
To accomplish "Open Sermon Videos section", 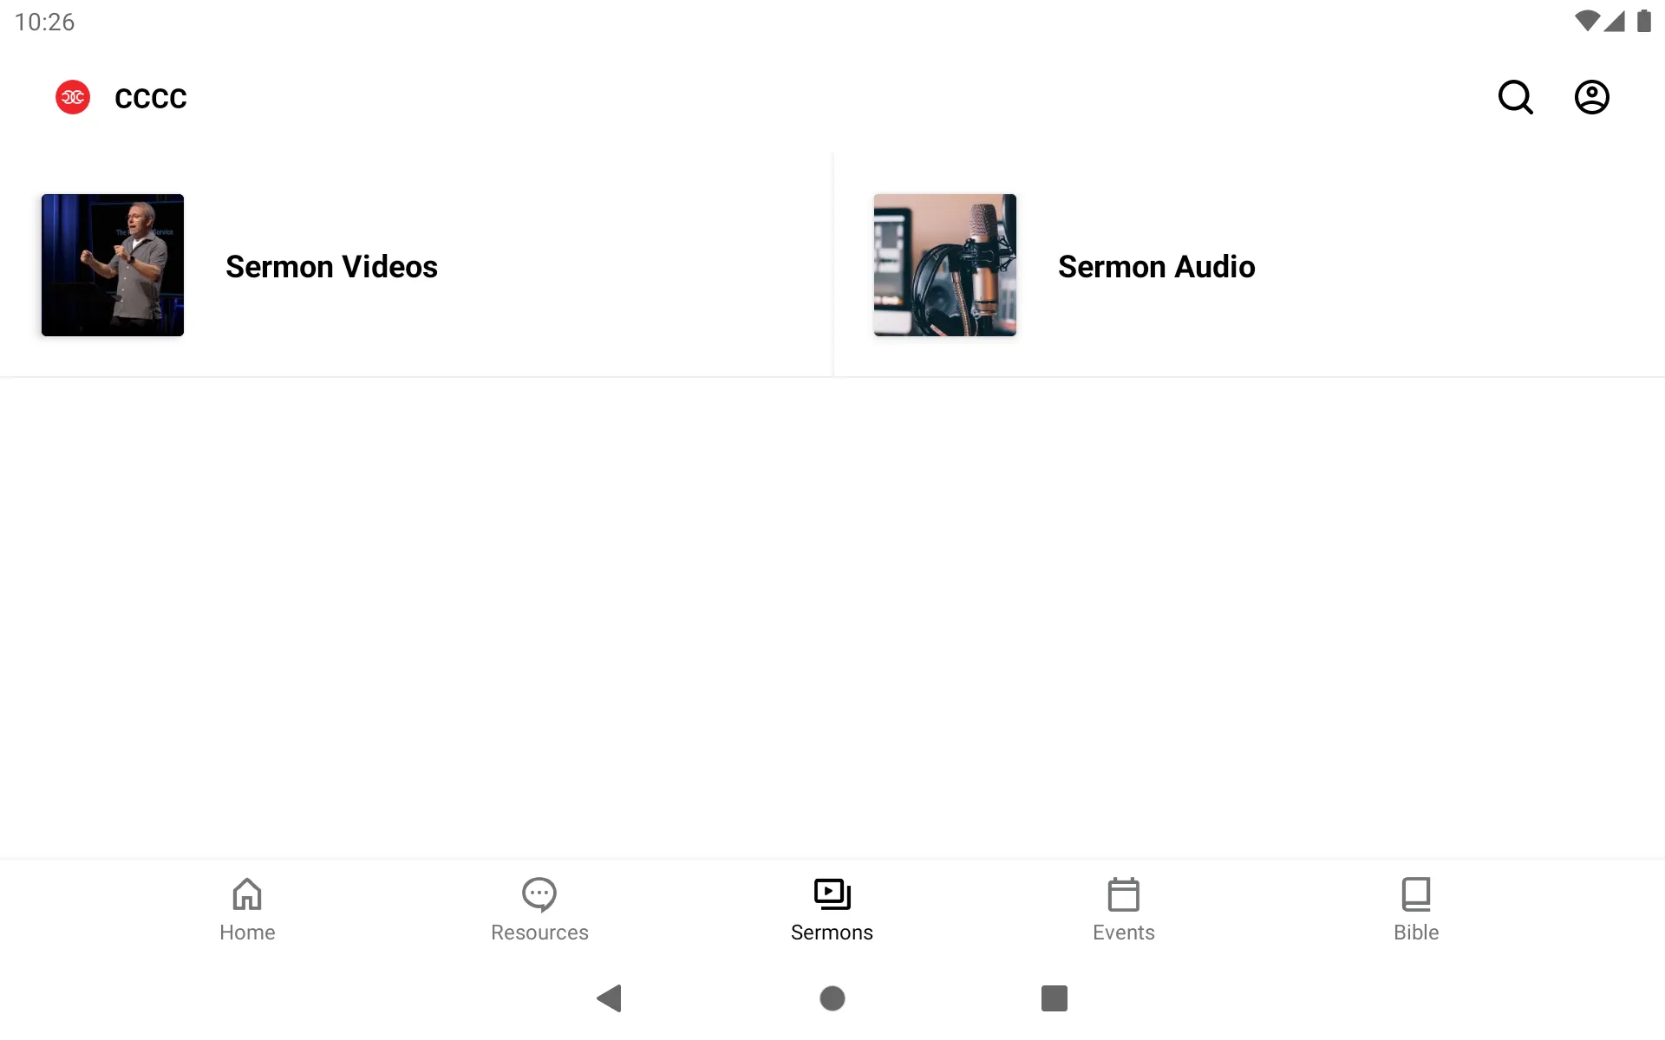I will pyautogui.click(x=416, y=265).
